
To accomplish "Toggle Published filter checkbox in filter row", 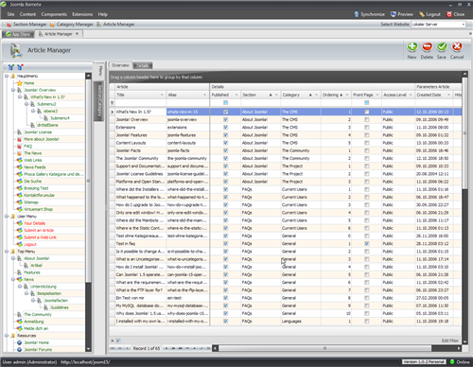I will pos(225,103).
